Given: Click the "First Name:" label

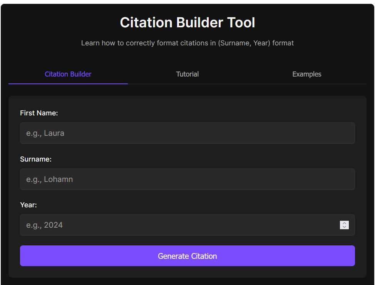Looking at the screenshot, I should [x=39, y=113].
